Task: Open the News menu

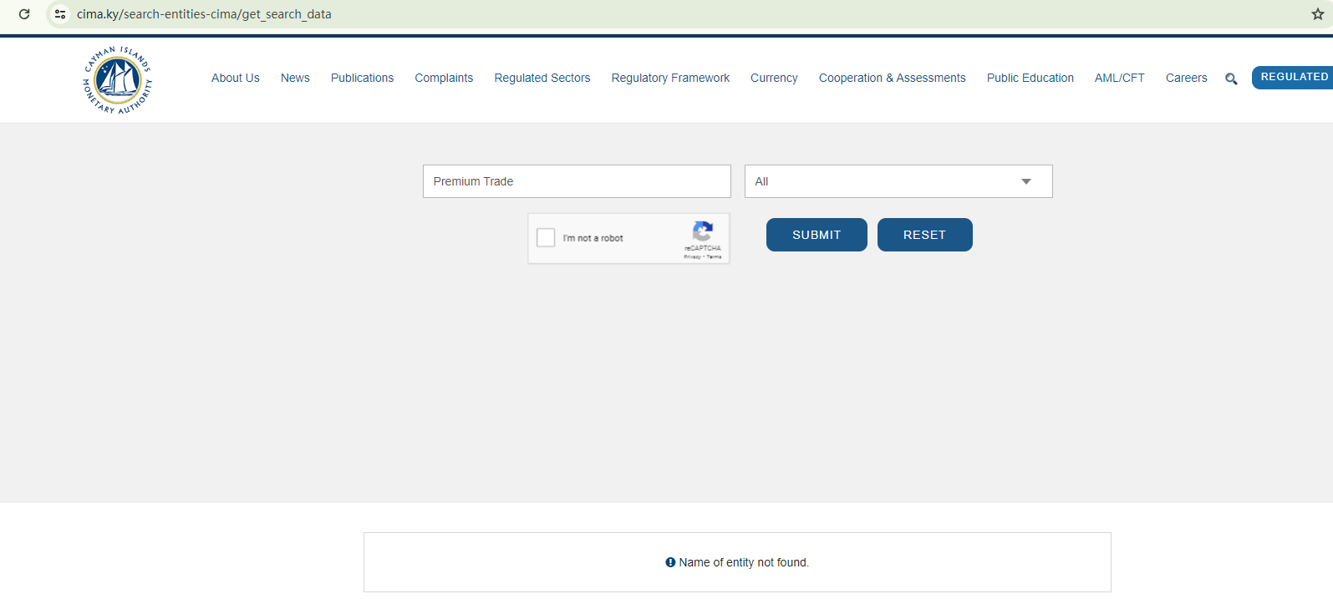Action: coord(295,78)
